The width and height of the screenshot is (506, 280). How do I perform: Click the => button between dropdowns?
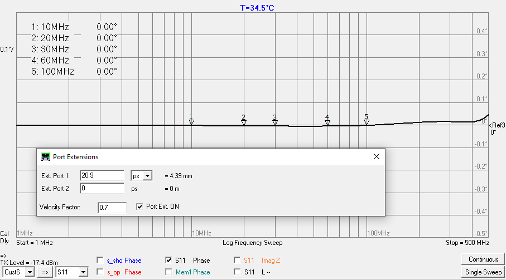(x=45, y=272)
